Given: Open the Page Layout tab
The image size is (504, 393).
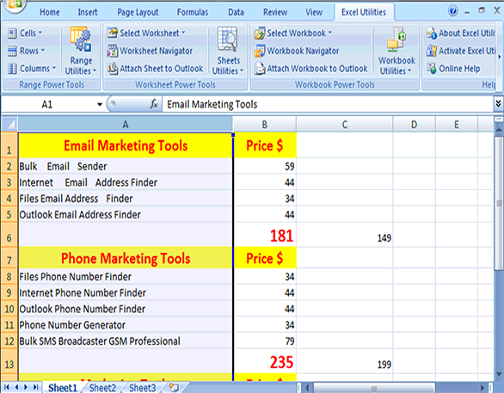Looking at the screenshot, I should (x=138, y=12).
